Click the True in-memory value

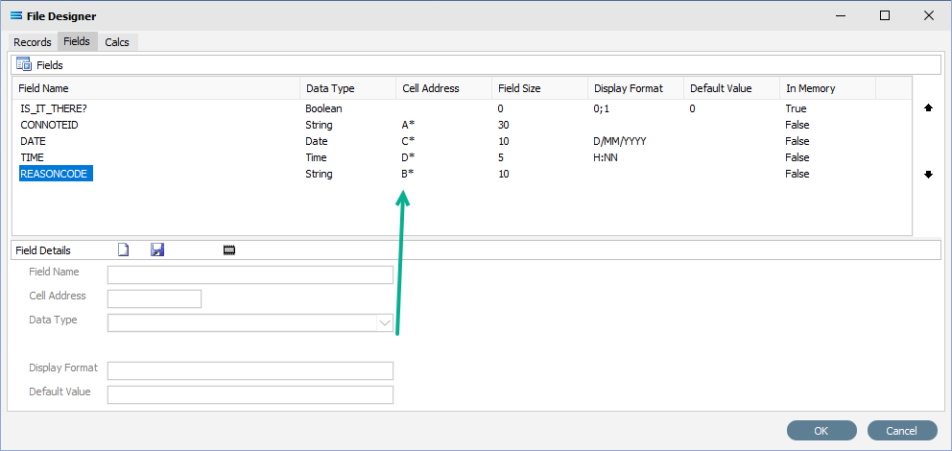(x=796, y=108)
